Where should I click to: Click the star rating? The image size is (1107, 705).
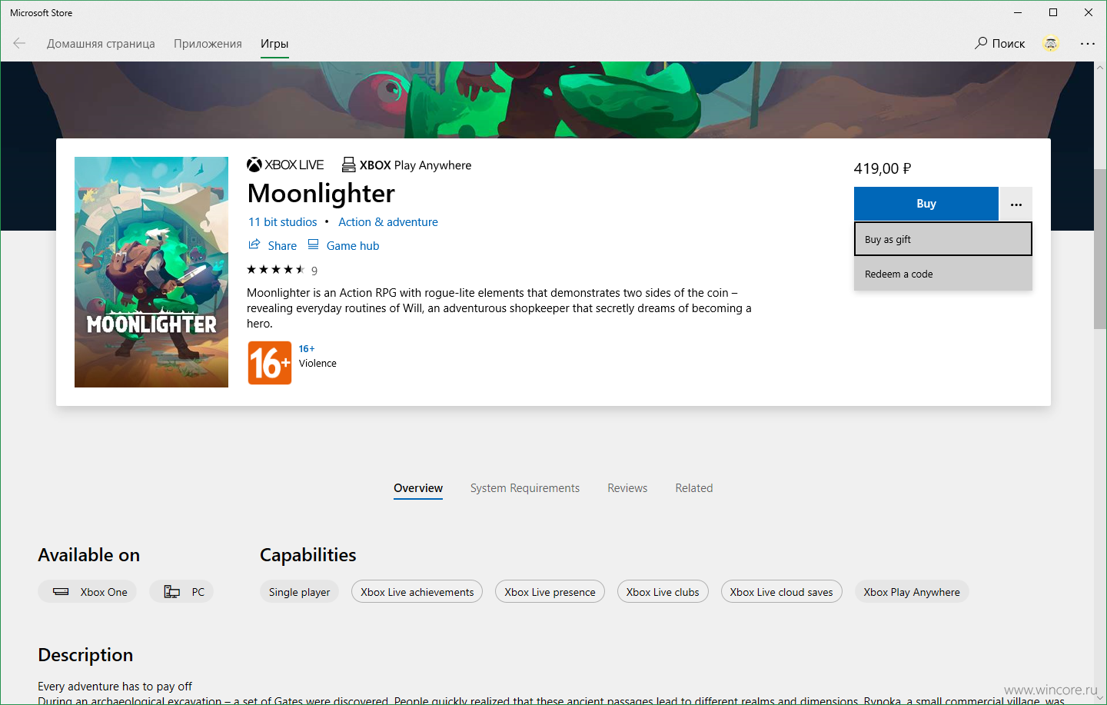276,269
